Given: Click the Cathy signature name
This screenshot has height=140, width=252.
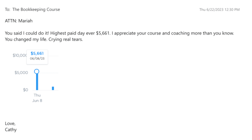Looking at the screenshot, I should [x=11, y=130].
